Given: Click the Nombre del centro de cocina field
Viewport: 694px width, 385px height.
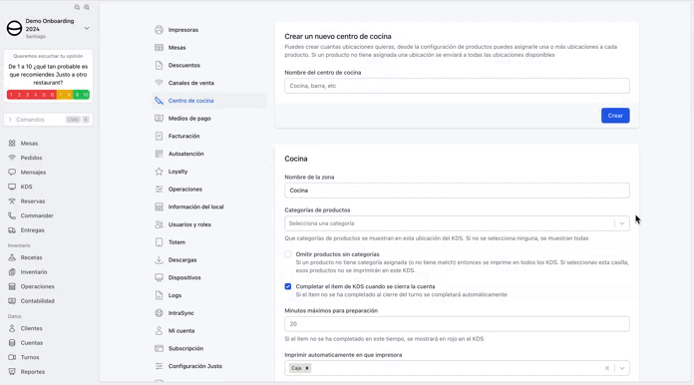Looking at the screenshot, I should [x=457, y=86].
